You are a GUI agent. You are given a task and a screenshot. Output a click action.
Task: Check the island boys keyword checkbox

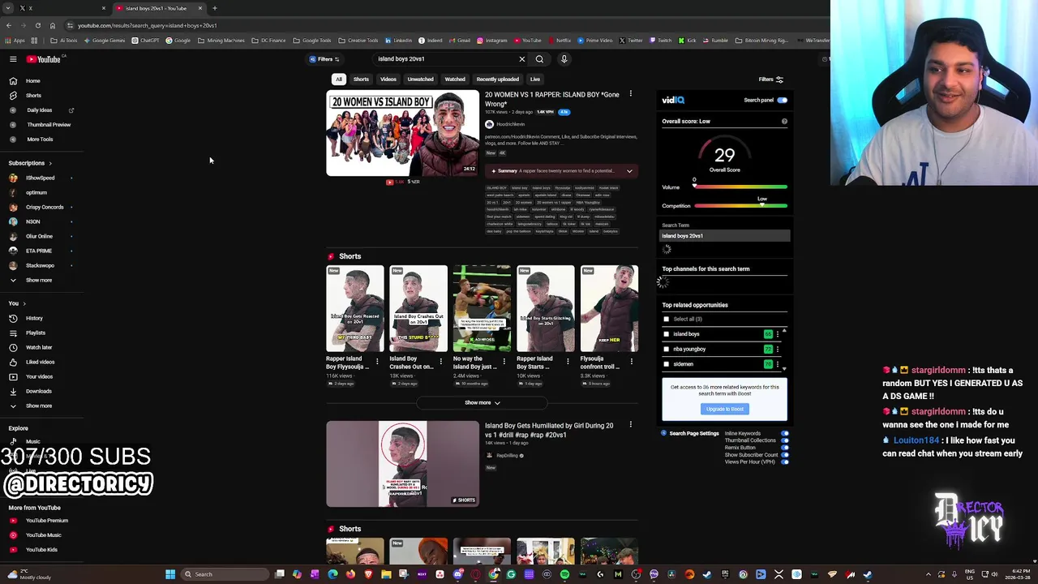click(x=667, y=334)
